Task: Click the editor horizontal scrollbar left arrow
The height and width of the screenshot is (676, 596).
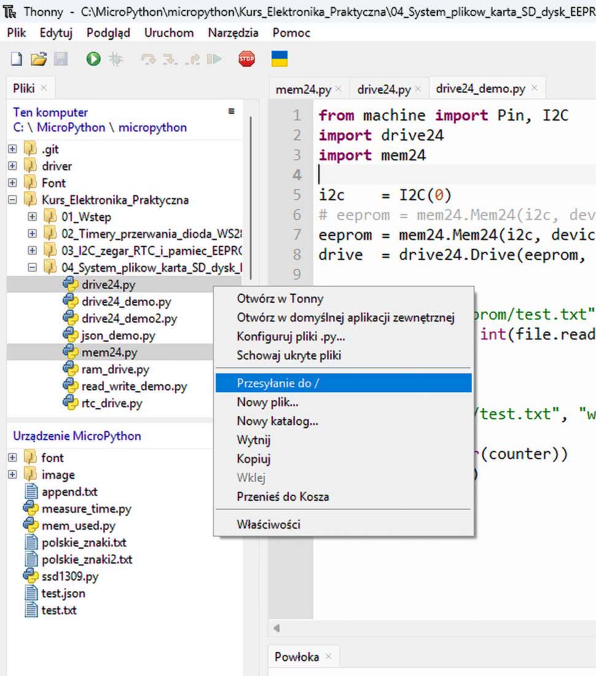Action: pyautogui.click(x=276, y=628)
